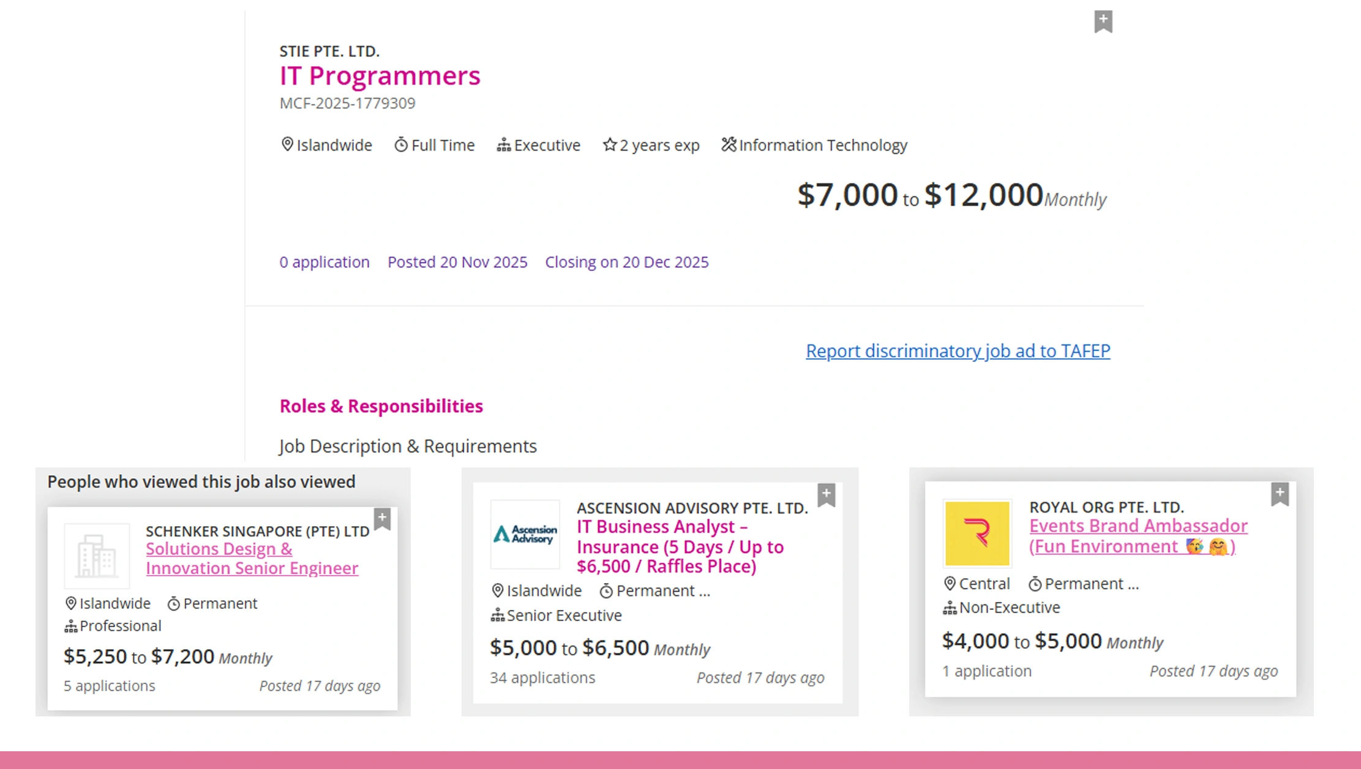This screenshot has height=769, width=1361.
Task: Click the Full Time clock icon
Action: 401,145
